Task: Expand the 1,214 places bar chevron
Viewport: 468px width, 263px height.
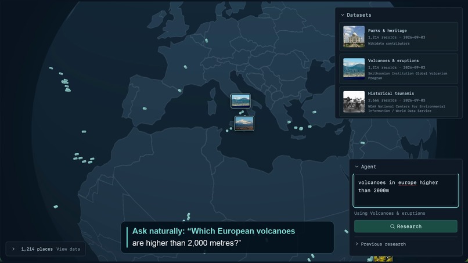Action: [x=13, y=249]
